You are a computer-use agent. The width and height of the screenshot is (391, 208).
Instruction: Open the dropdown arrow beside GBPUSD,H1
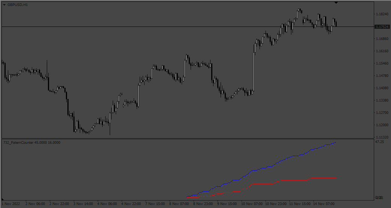(x=4, y=5)
